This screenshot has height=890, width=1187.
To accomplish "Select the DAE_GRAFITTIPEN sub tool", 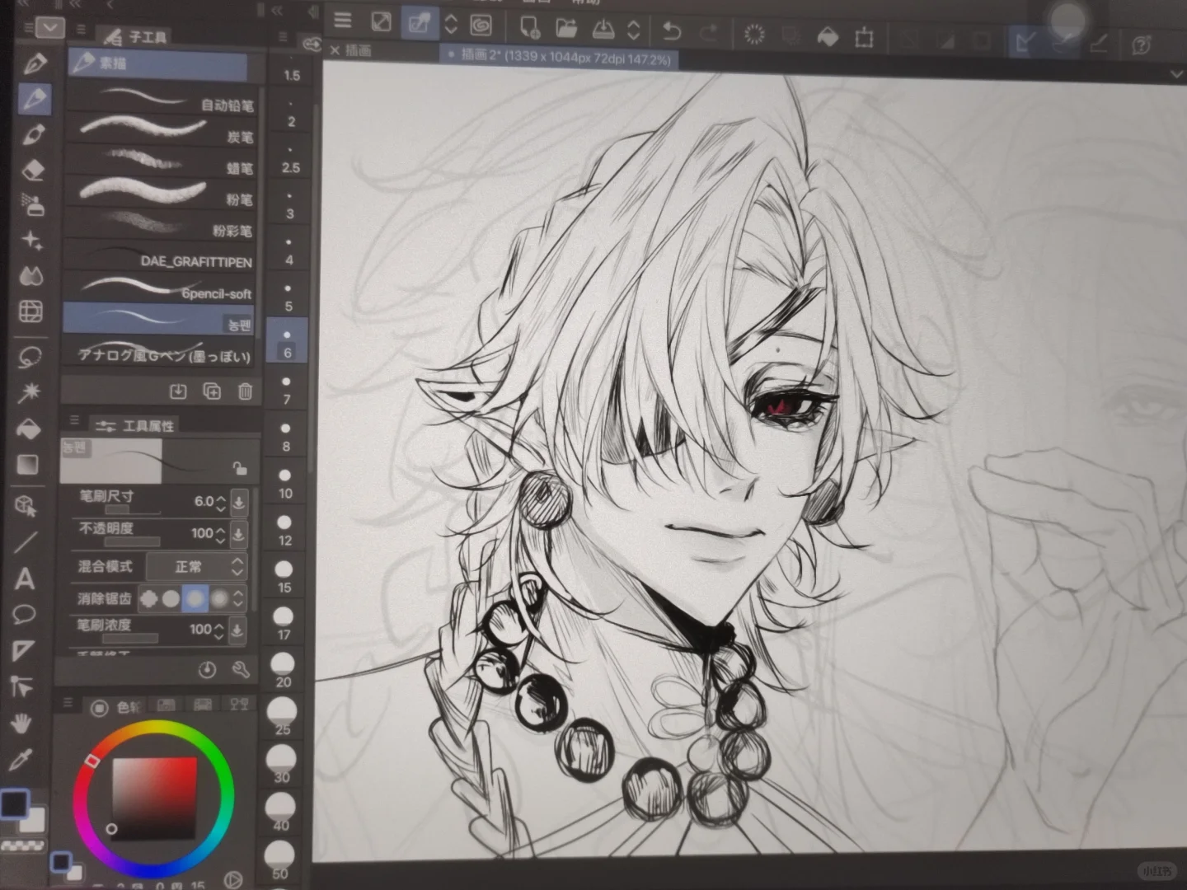I will 161,258.
